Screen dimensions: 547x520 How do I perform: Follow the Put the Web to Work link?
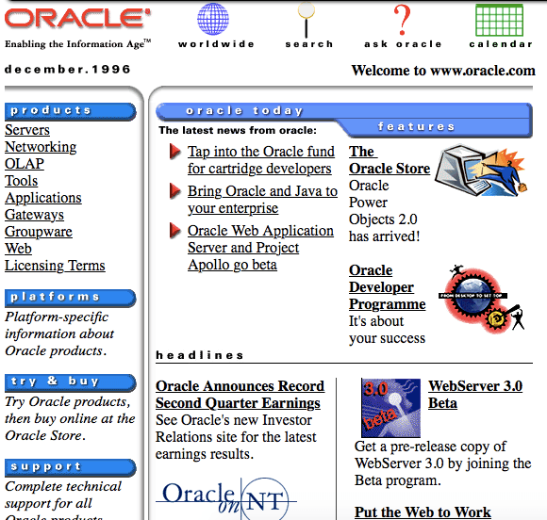click(x=423, y=512)
